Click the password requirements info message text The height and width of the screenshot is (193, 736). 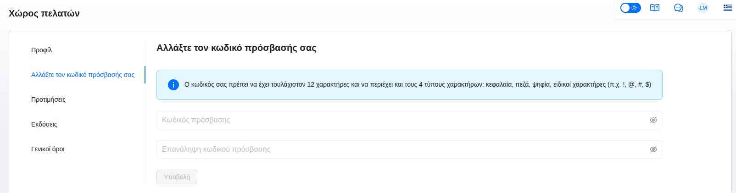418,84
